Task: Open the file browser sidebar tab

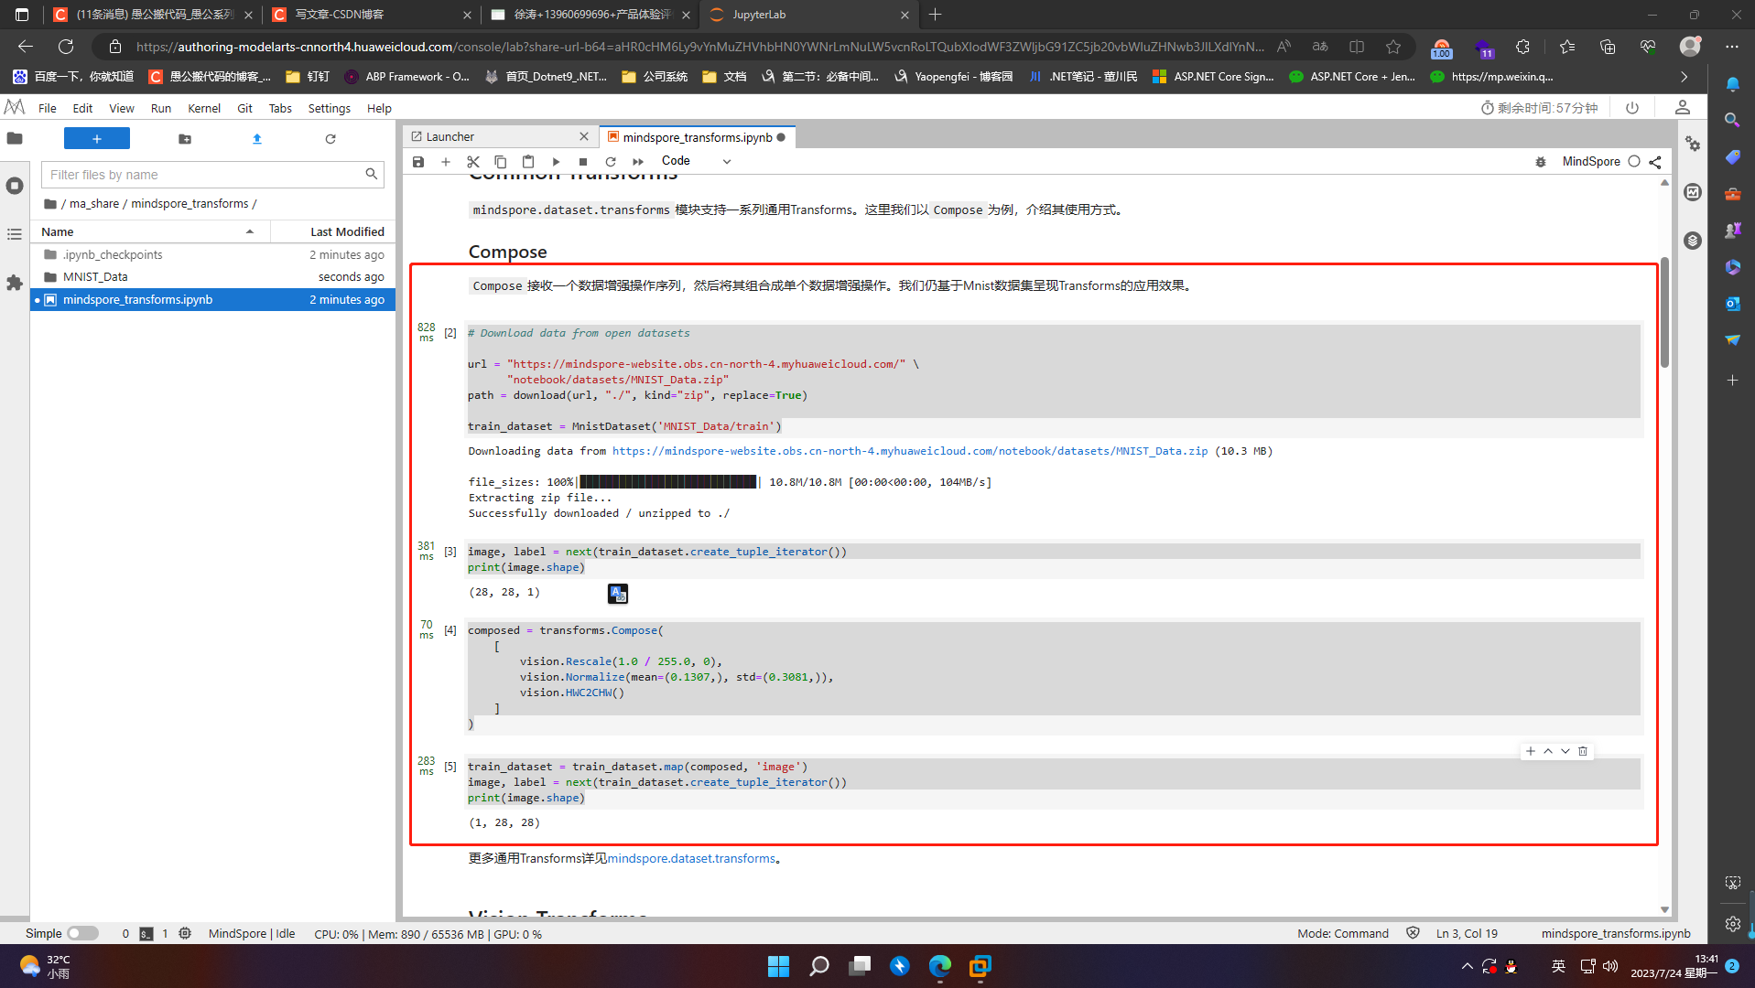Action: pyautogui.click(x=15, y=138)
